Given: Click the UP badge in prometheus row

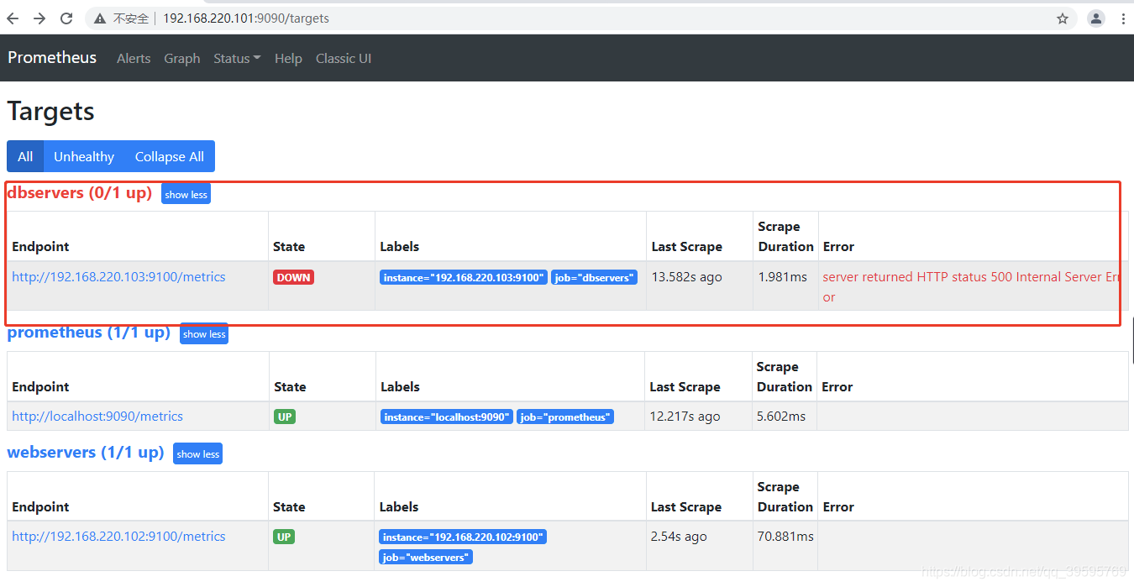Looking at the screenshot, I should tap(285, 417).
